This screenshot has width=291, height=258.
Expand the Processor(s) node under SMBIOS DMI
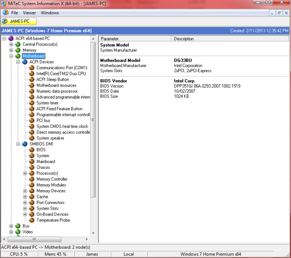tap(25, 173)
